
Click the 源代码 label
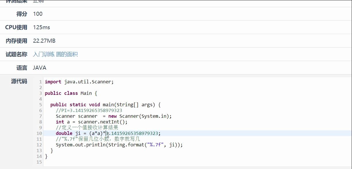(19, 81)
